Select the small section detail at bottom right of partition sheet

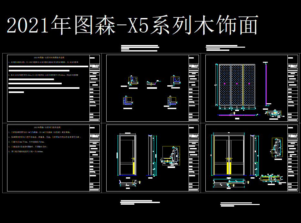click(x=275, y=114)
